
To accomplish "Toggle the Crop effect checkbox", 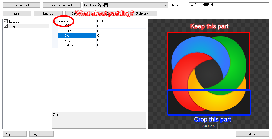I will 6,26.
